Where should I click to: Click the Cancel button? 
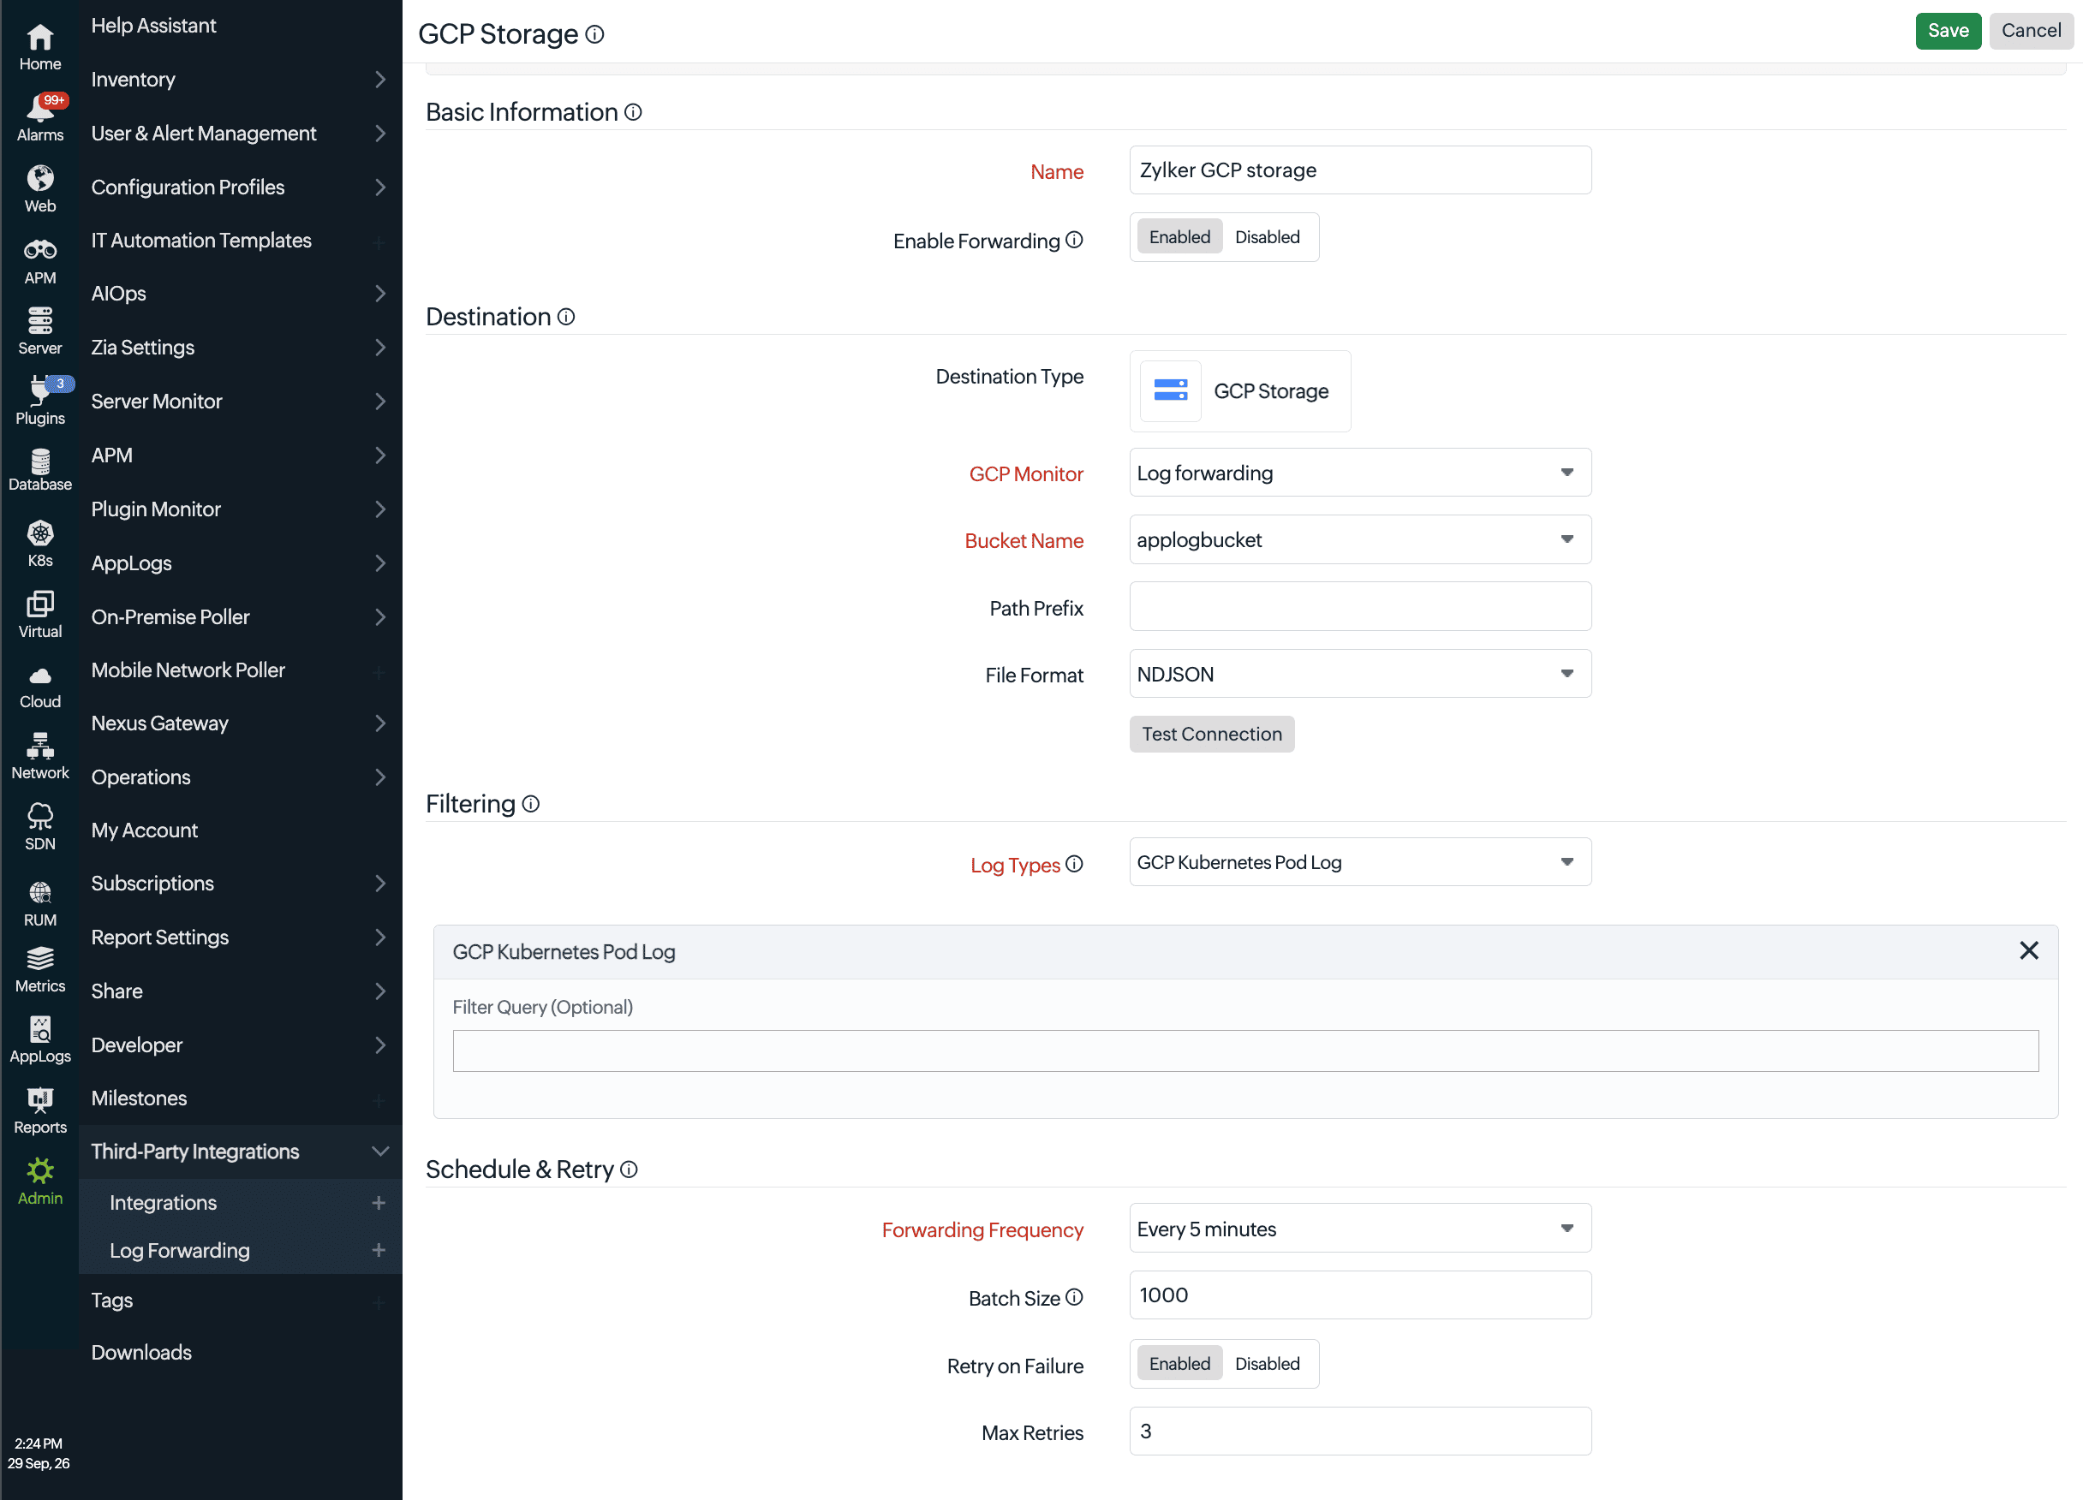coord(2031,31)
